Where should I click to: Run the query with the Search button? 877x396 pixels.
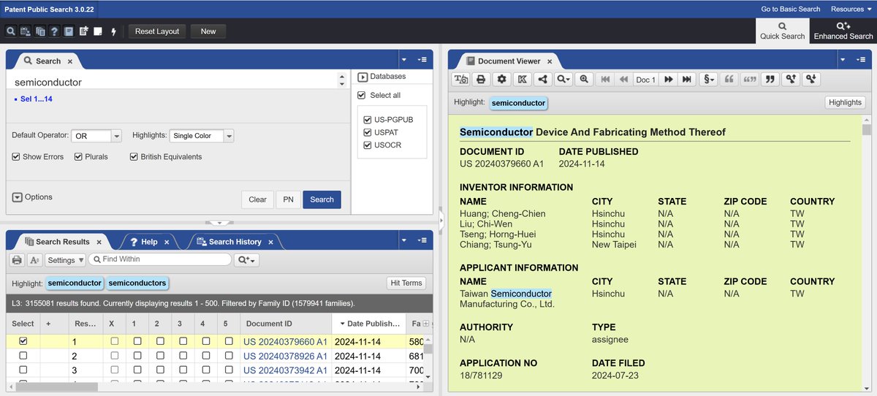322,199
